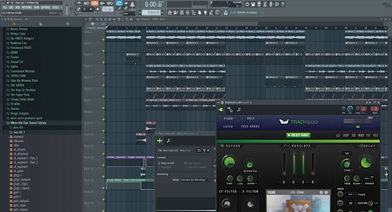Click the playlist view icon in toolbar

click(170, 13)
